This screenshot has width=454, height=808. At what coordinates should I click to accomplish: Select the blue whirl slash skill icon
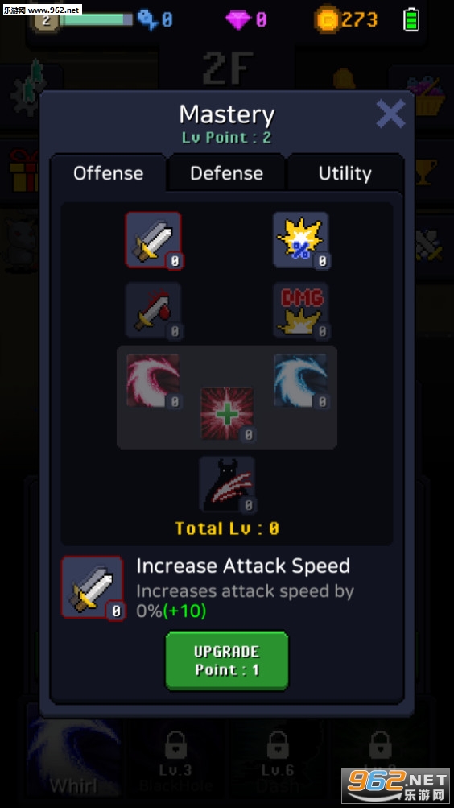(x=301, y=381)
